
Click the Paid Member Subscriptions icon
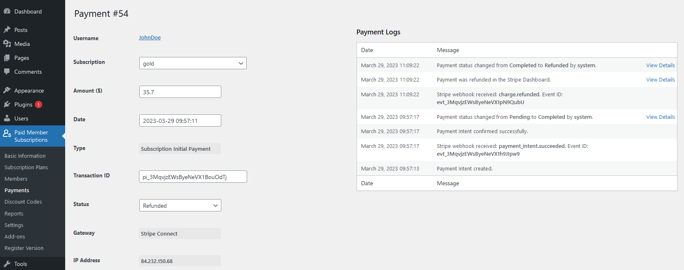7,134
